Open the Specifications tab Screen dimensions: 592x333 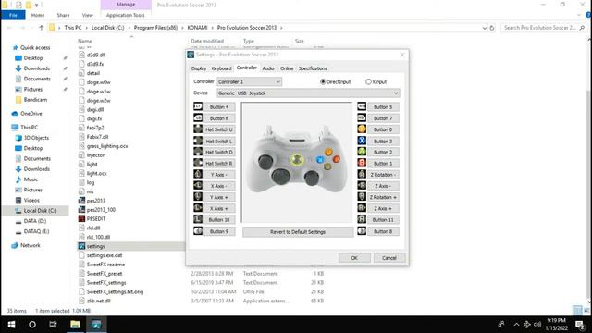[x=313, y=68]
